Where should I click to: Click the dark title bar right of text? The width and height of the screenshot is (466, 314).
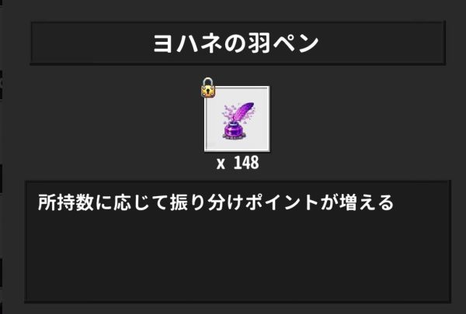[382, 43]
